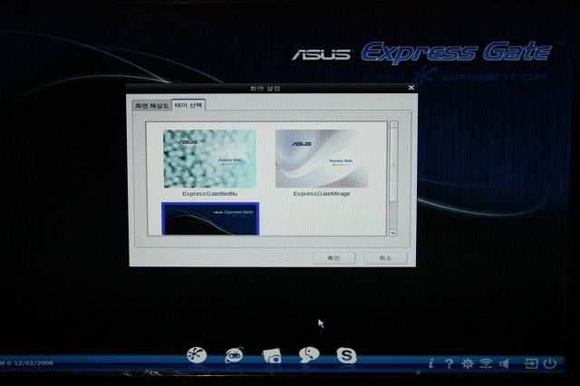Click the theme list scrollbar down arrow

click(x=393, y=233)
